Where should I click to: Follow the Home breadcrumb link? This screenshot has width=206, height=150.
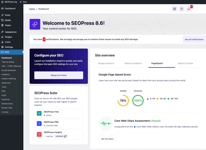click(x=32, y=9)
